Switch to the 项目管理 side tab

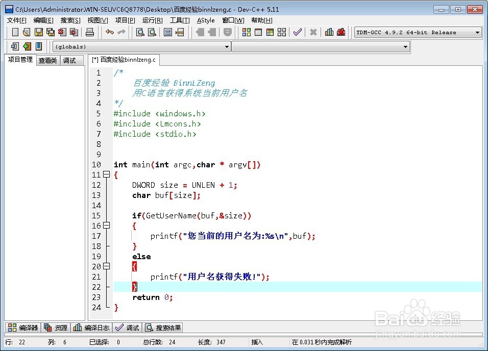(x=20, y=60)
